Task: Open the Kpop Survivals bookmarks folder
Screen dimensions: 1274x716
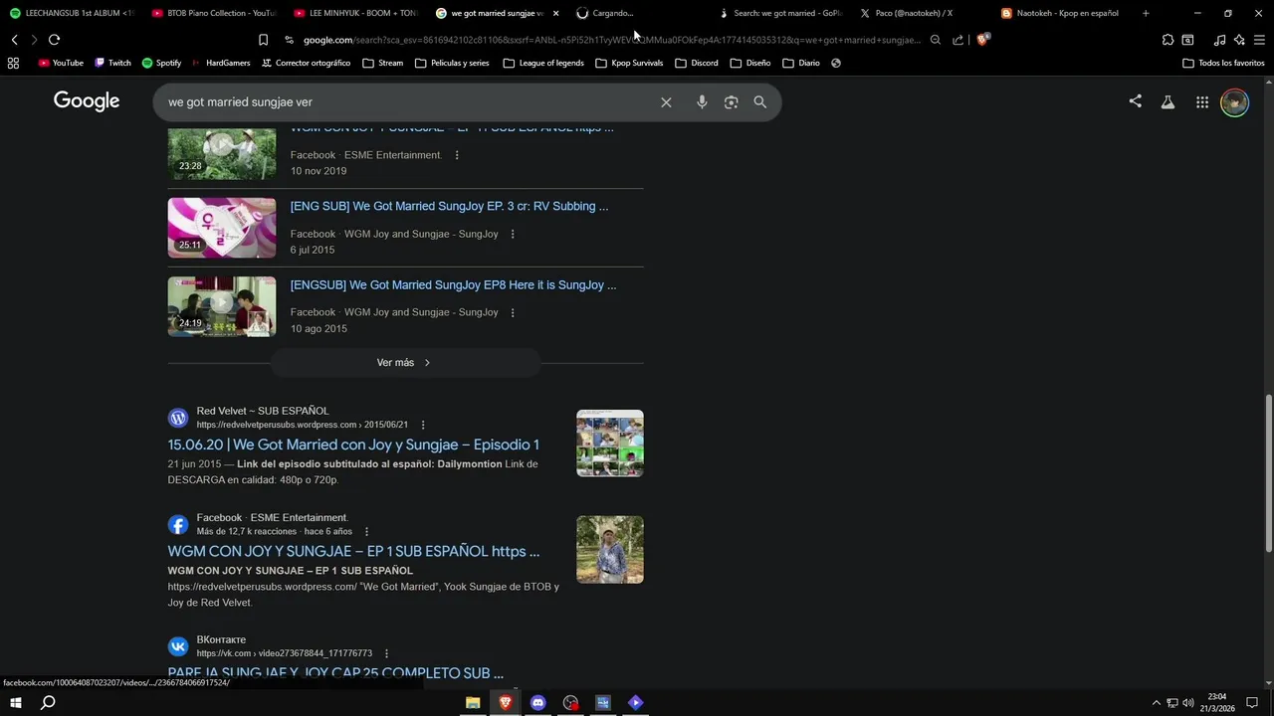Action: click(x=629, y=63)
